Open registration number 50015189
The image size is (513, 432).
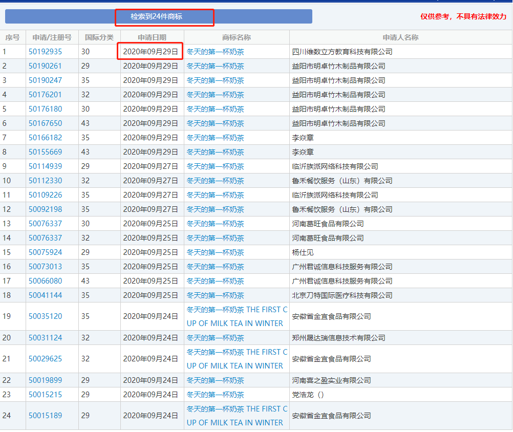(x=45, y=416)
